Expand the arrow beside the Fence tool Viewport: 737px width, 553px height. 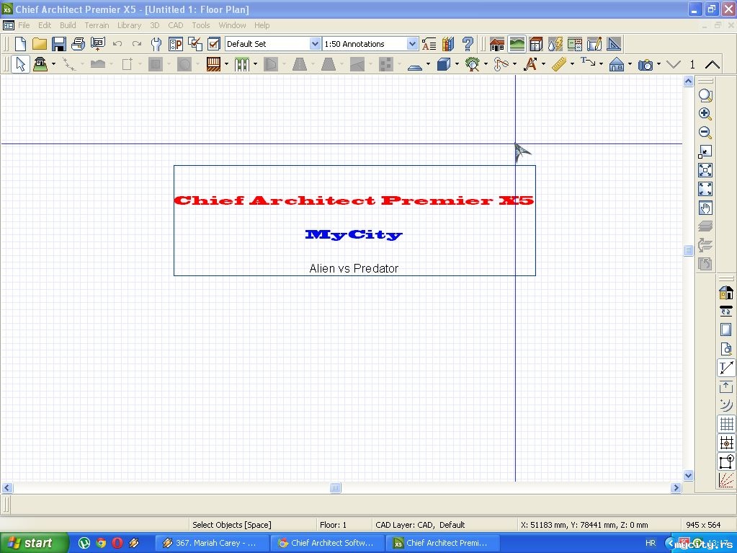tap(255, 64)
